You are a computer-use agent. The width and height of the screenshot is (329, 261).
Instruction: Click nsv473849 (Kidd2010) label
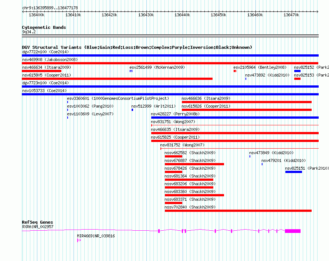coord(271,153)
